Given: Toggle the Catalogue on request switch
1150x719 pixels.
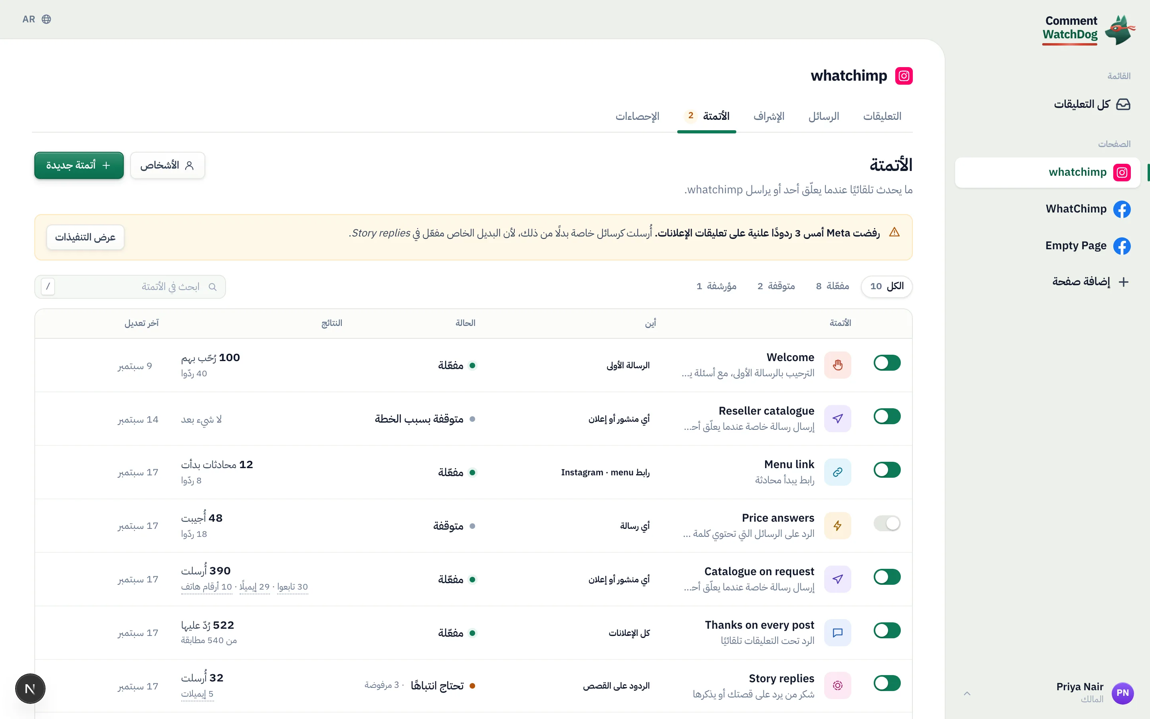Looking at the screenshot, I should coord(887,577).
